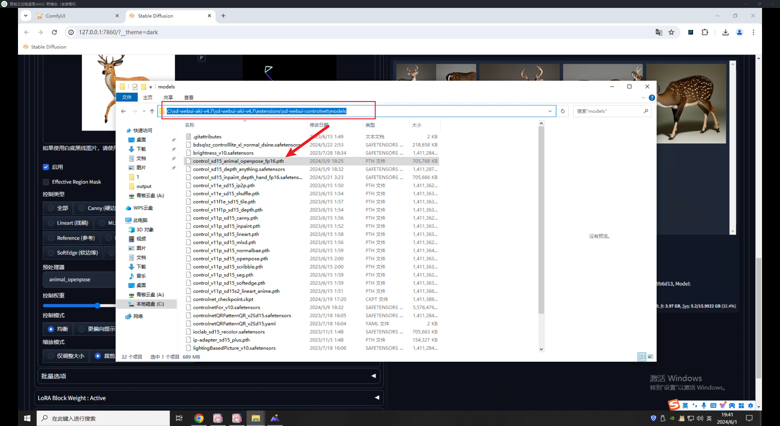Switch to the ComfyUI browser tab
Image resolution: width=780 pixels, height=426 pixels.
(x=78, y=16)
